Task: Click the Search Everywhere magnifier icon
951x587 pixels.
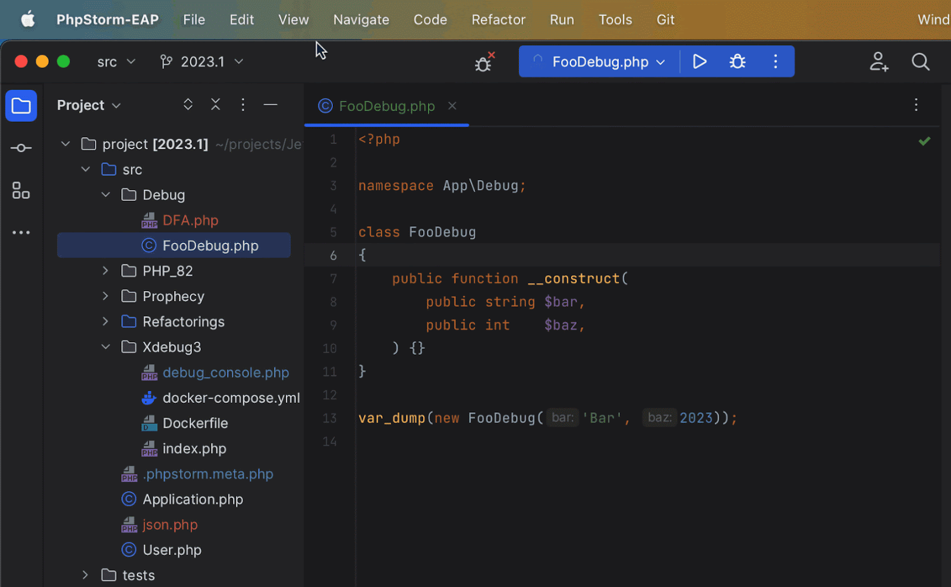Action: (920, 62)
